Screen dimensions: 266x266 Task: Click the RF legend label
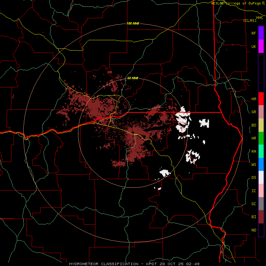[x=254, y=33]
